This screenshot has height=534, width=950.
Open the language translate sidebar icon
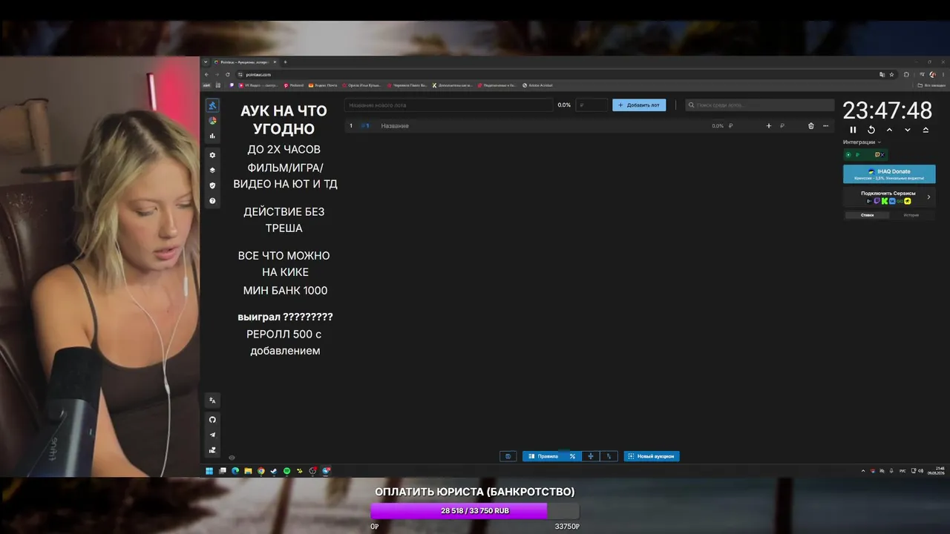(212, 400)
